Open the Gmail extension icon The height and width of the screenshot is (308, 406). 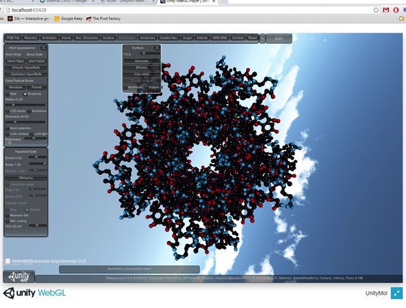(386, 10)
